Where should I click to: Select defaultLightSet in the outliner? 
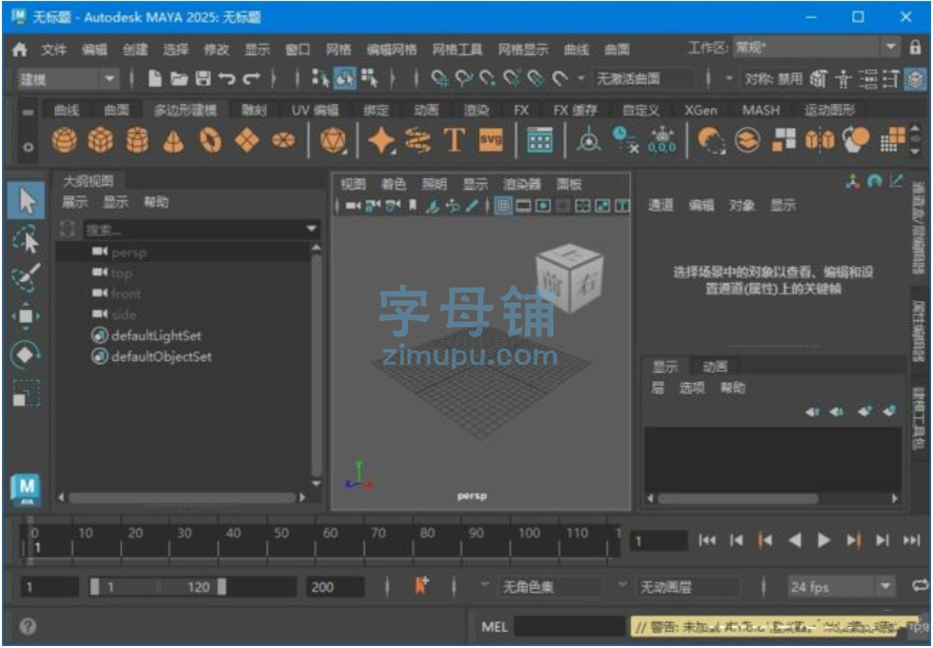[156, 335]
